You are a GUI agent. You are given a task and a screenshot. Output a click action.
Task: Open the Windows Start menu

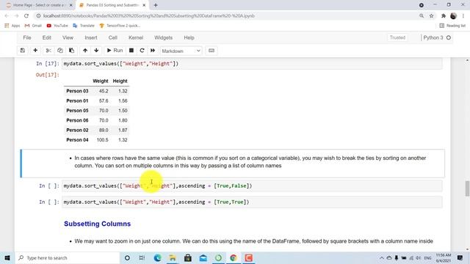(7, 257)
